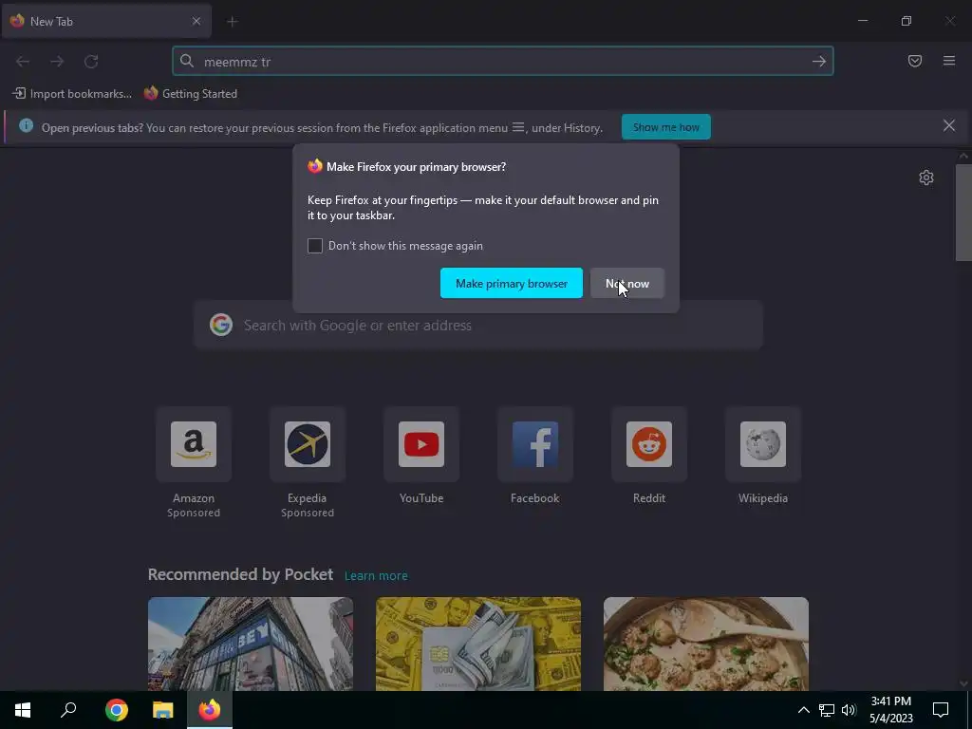Open the volume control tray icon

pyautogui.click(x=849, y=710)
